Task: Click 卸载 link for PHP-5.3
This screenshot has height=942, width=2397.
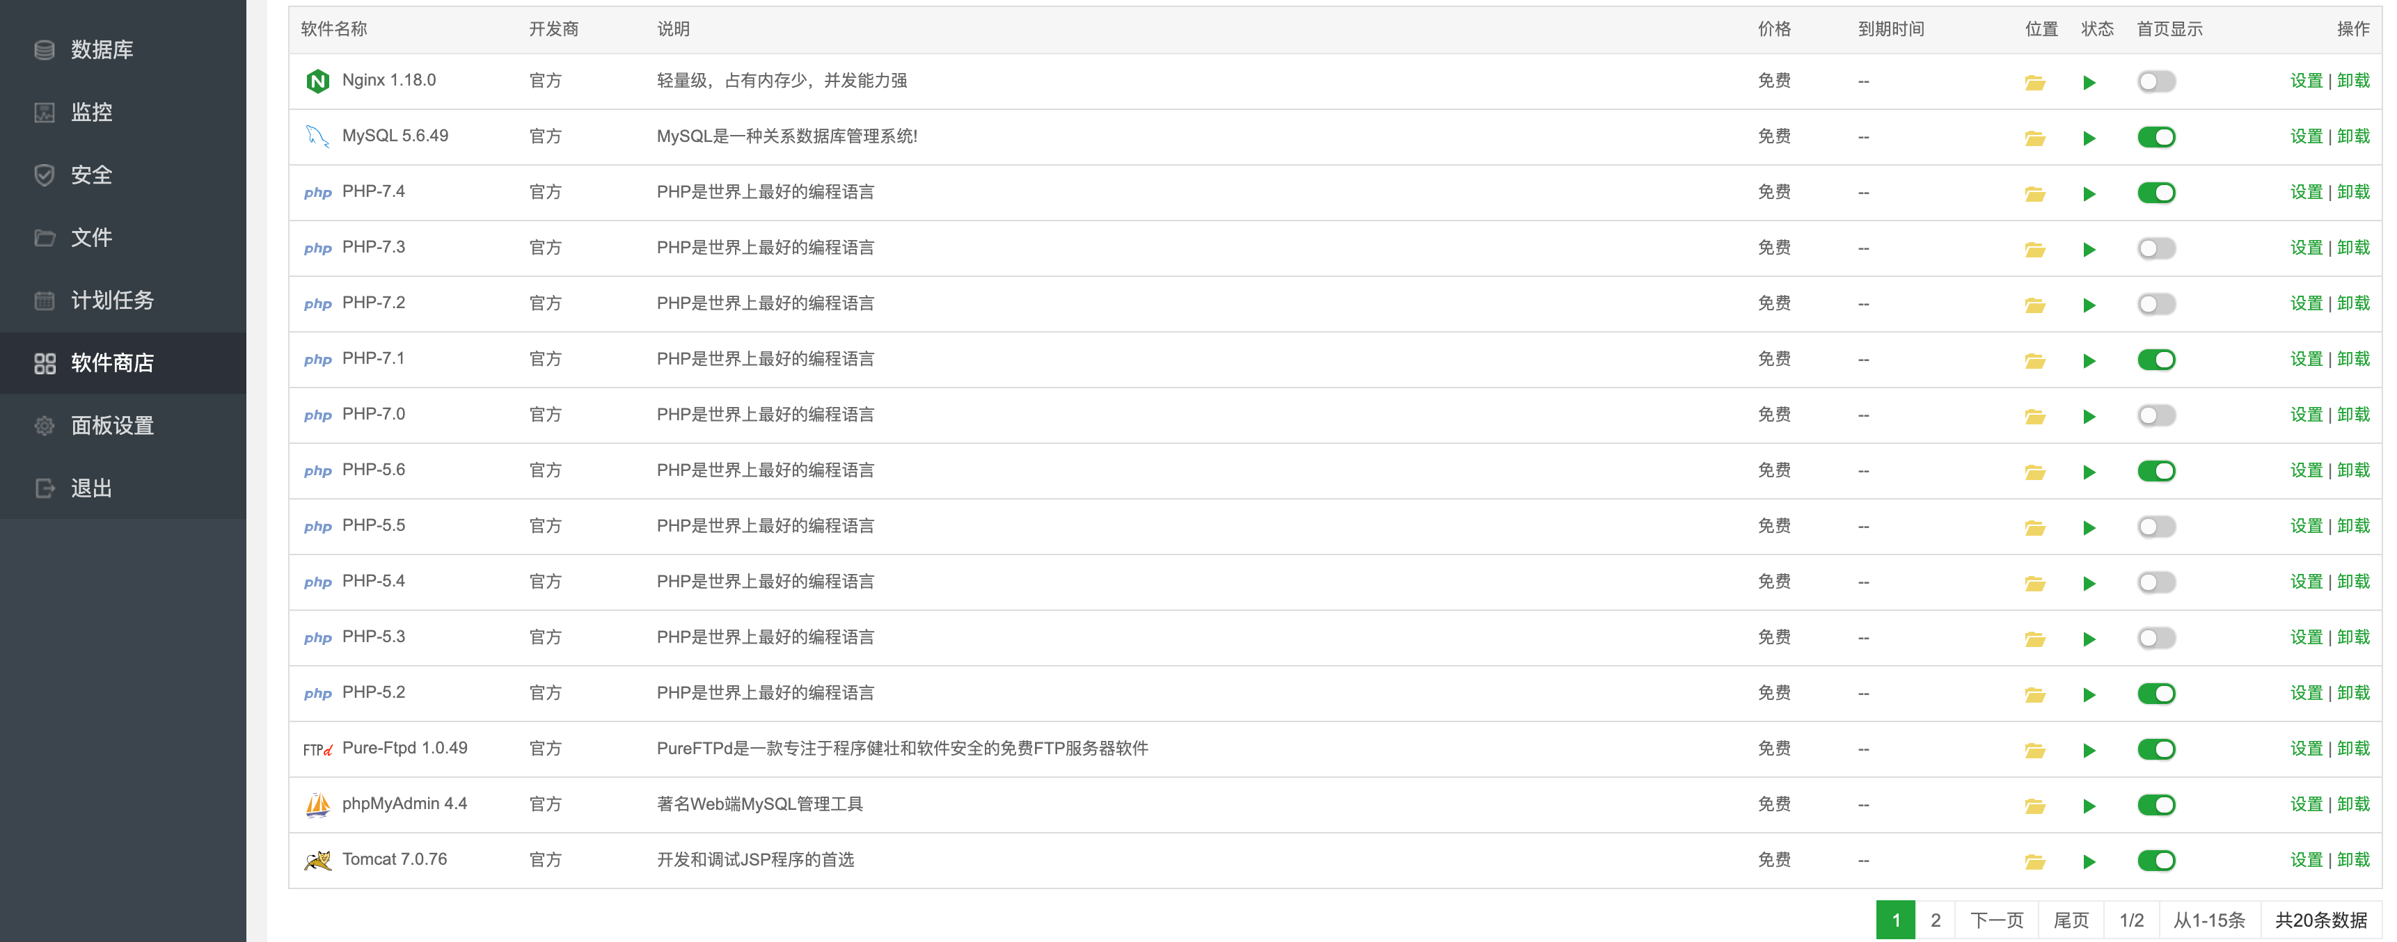Action: click(2353, 638)
